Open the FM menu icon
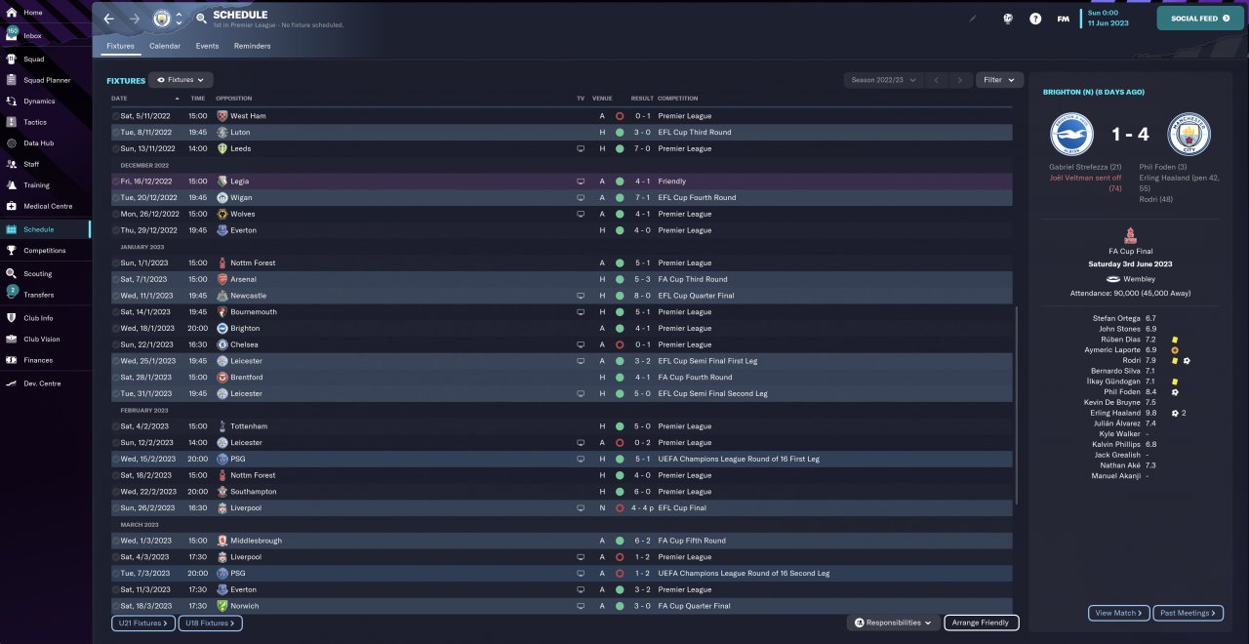The height and width of the screenshot is (644, 1249). 1063,19
